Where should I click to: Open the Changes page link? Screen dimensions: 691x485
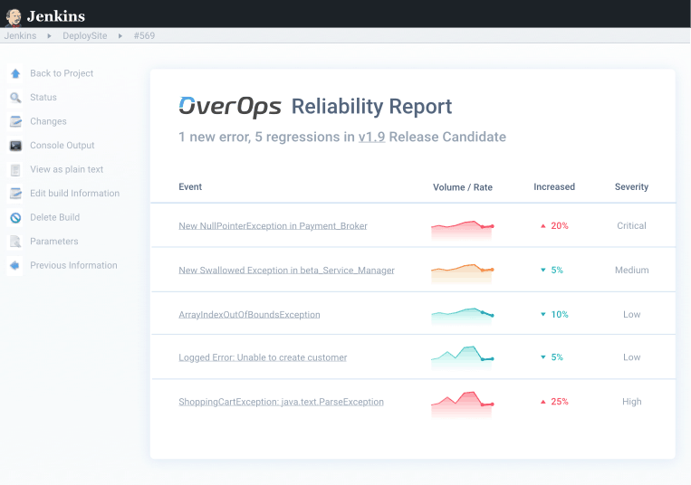tap(48, 121)
